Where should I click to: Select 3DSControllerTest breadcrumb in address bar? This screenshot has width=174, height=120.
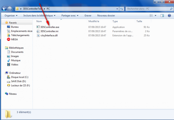click(x=32, y=9)
